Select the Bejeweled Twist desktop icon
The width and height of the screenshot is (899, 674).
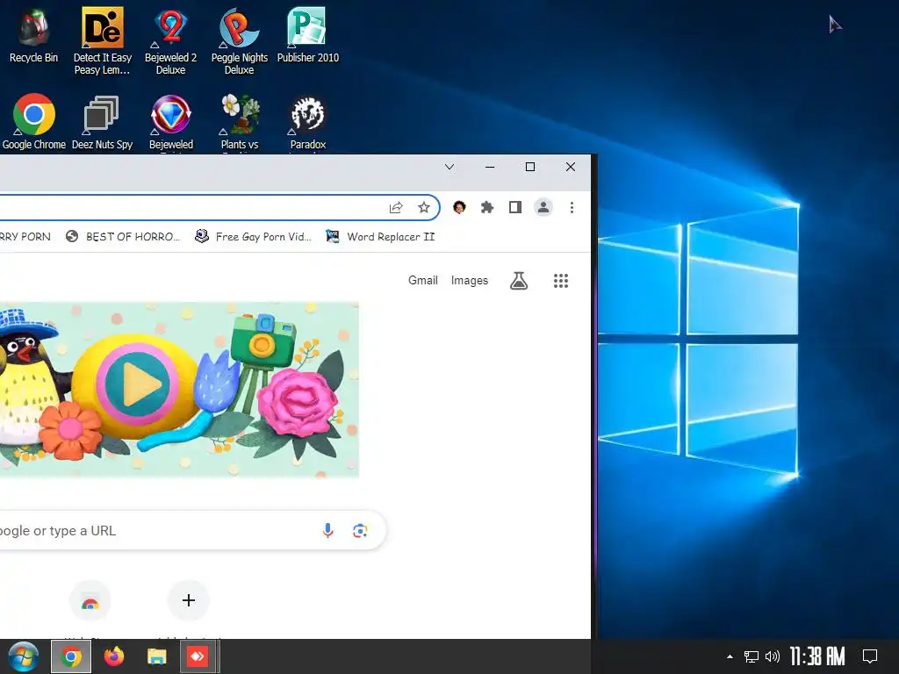click(171, 123)
